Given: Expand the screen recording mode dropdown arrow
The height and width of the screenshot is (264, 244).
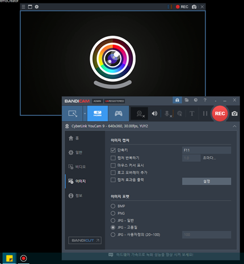Looking at the screenshot, I should [85, 114].
